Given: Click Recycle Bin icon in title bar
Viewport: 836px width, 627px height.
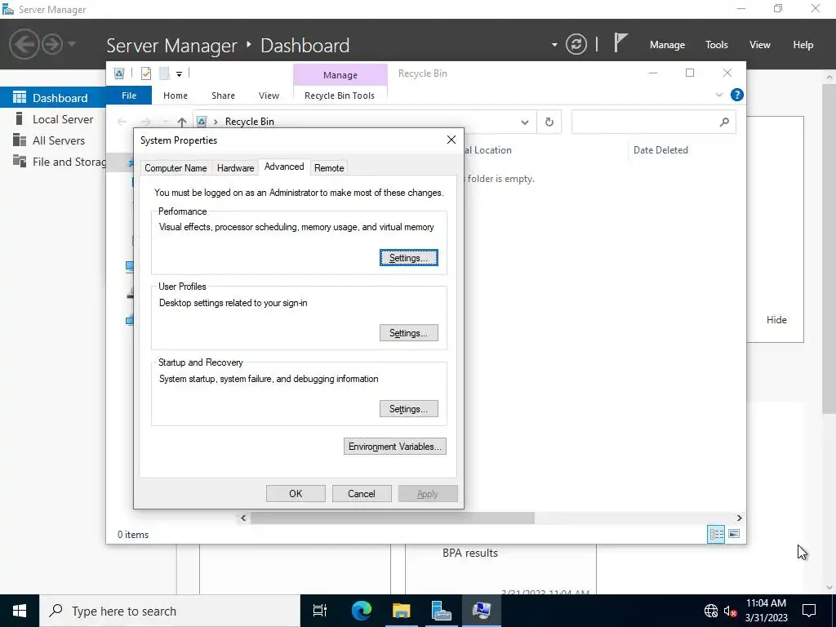Looking at the screenshot, I should [x=119, y=73].
